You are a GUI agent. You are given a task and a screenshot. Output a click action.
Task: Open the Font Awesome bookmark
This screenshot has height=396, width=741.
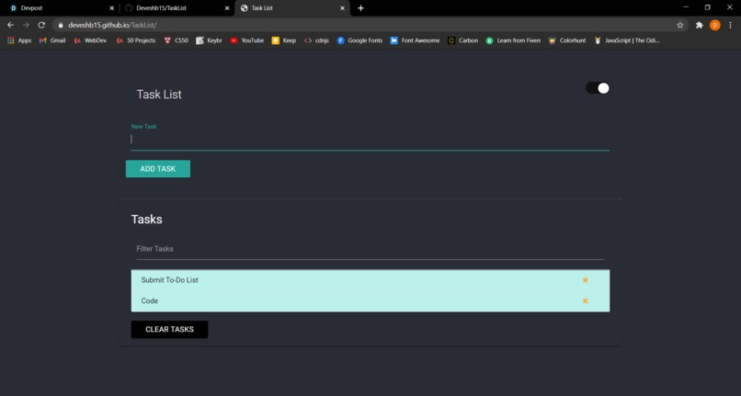click(x=415, y=40)
